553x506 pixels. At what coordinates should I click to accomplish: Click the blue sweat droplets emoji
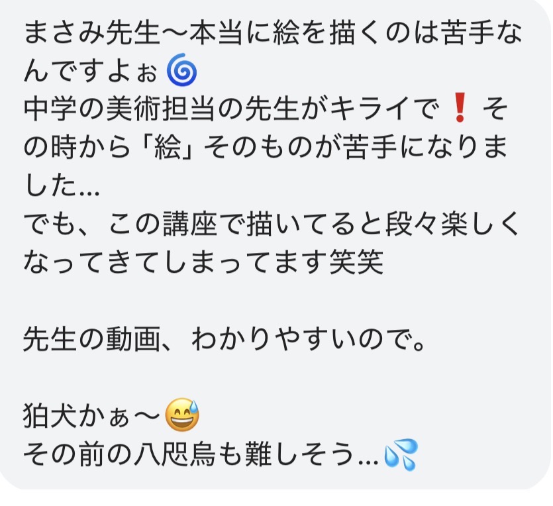(x=401, y=454)
